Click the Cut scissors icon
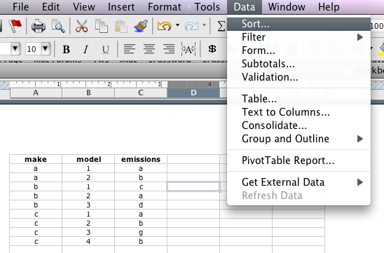384x253 pixels. (x=81, y=26)
